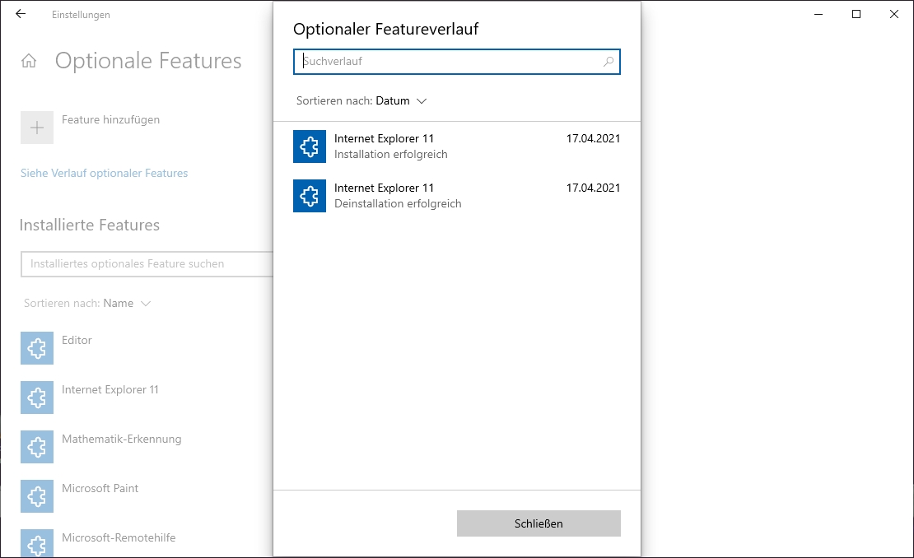Click the back arrow in Einstellungen
The height and width of the screenshot is (558, 914).
coord(21,14)
